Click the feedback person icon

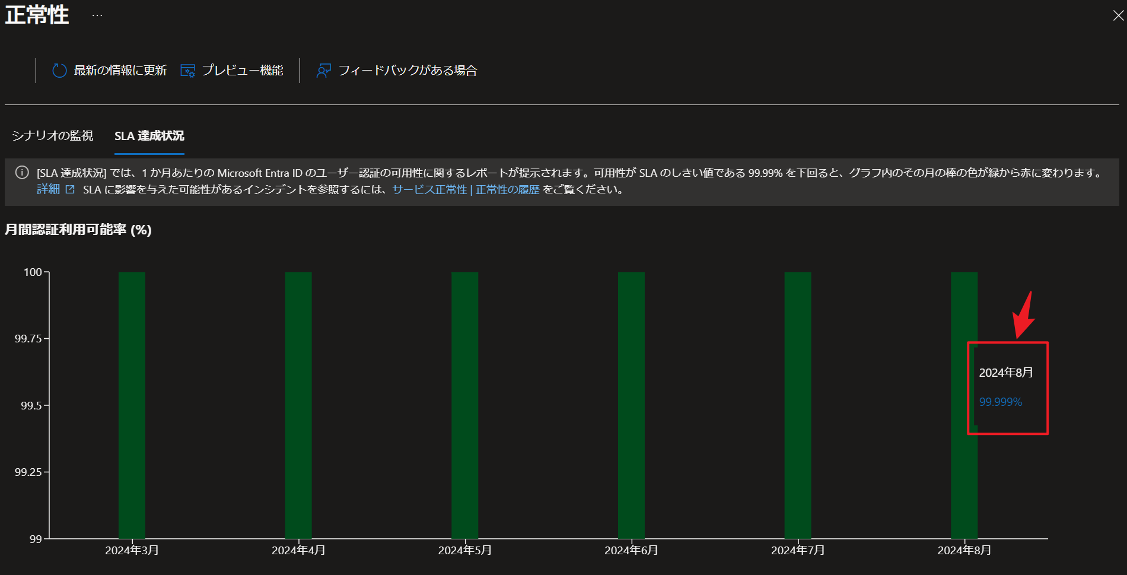tap(323, 71)
